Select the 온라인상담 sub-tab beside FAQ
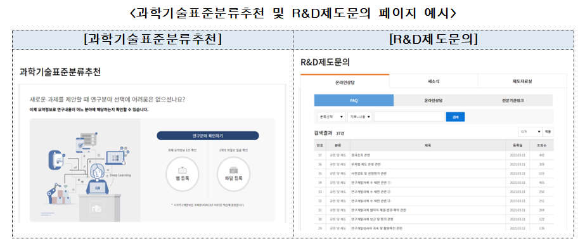 433,100
